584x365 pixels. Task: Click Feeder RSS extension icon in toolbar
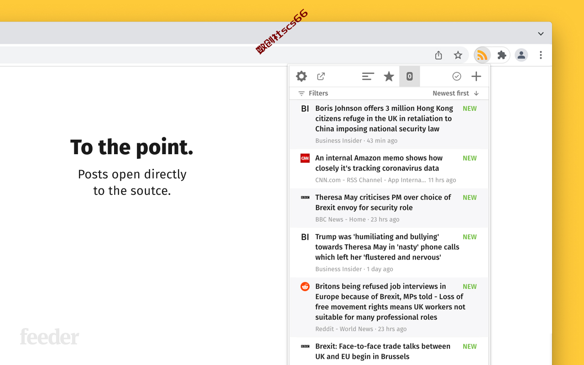point(482,55)
